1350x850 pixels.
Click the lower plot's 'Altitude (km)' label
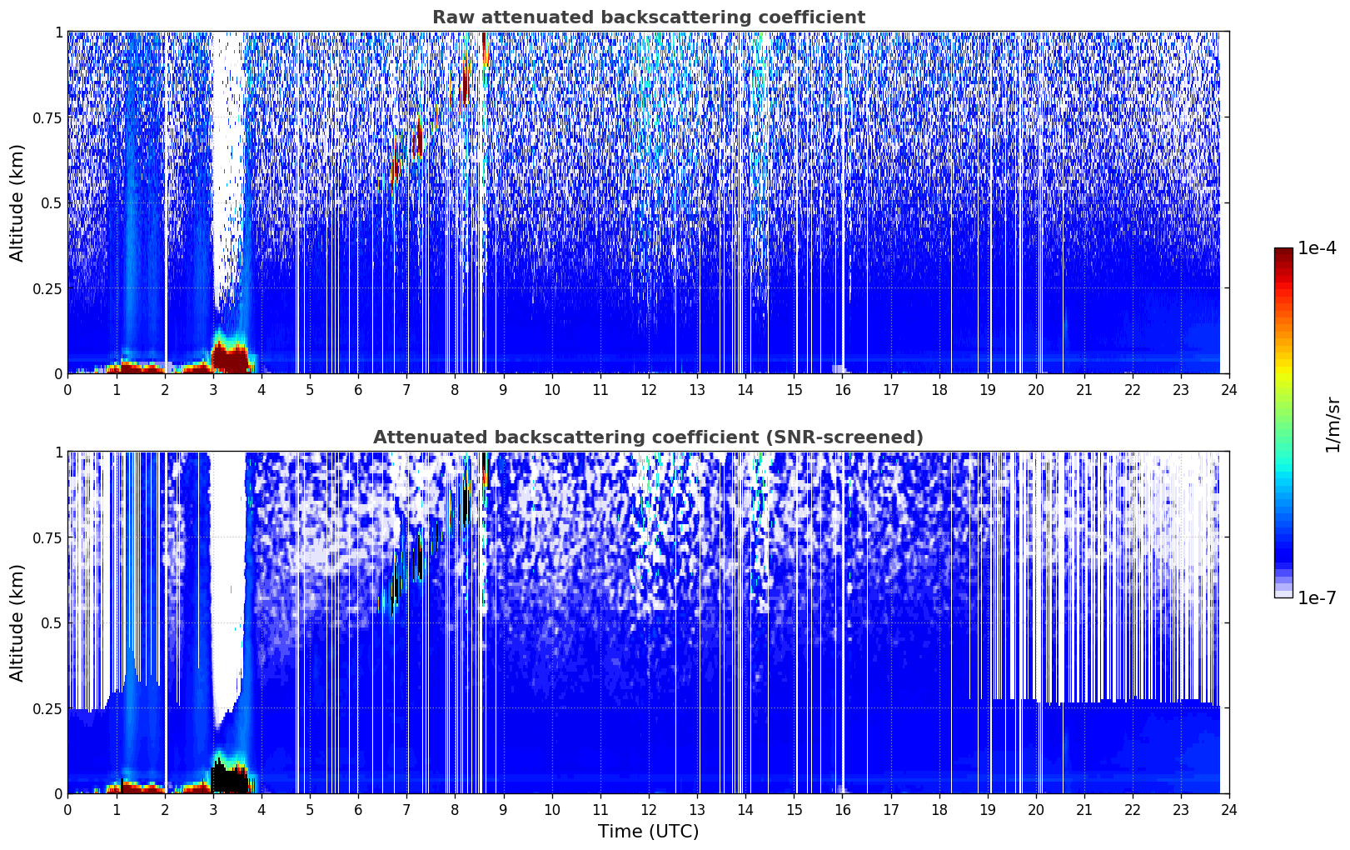(x=17, y=623)
